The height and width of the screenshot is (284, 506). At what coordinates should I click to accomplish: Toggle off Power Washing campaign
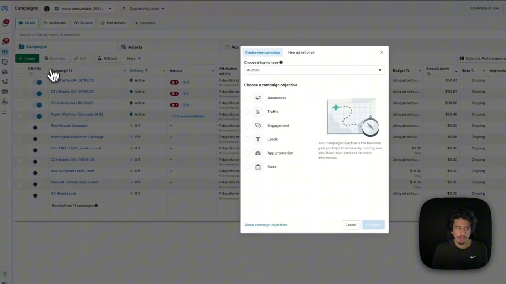37,116
